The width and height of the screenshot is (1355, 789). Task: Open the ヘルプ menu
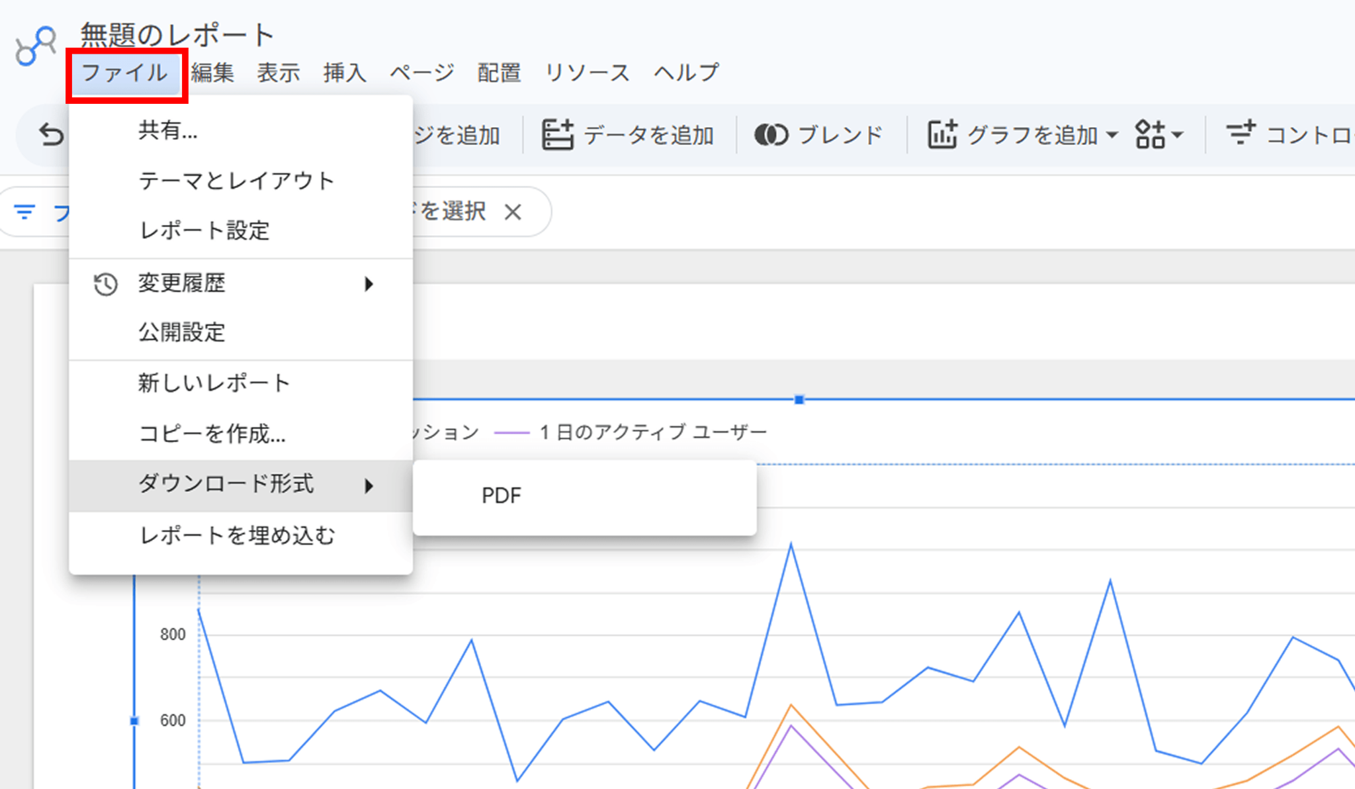(686, 73)
